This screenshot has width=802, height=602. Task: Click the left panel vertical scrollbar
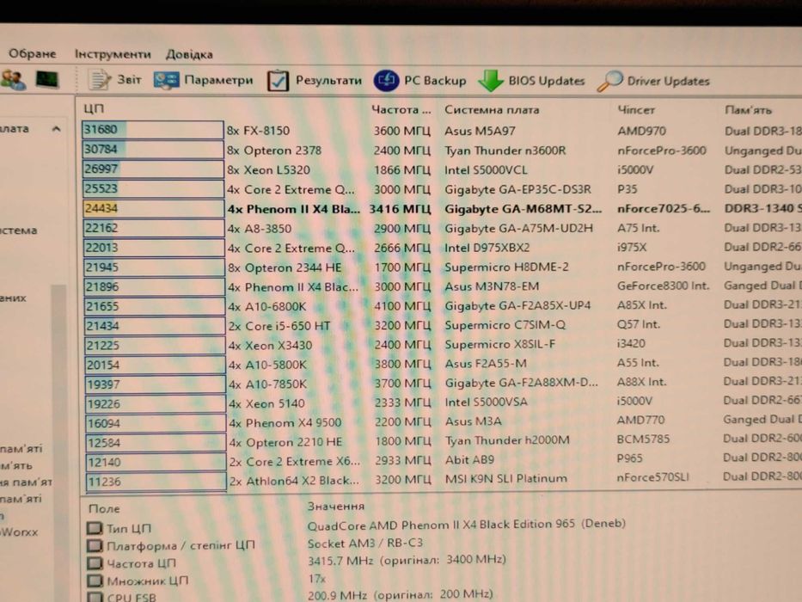58,443
